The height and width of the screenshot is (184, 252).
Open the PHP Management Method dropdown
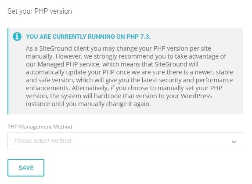[x=125, y=141]
